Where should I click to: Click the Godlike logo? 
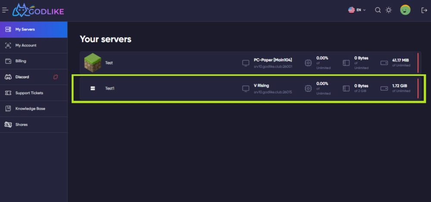pyautogui.click(x=38, y=10)
